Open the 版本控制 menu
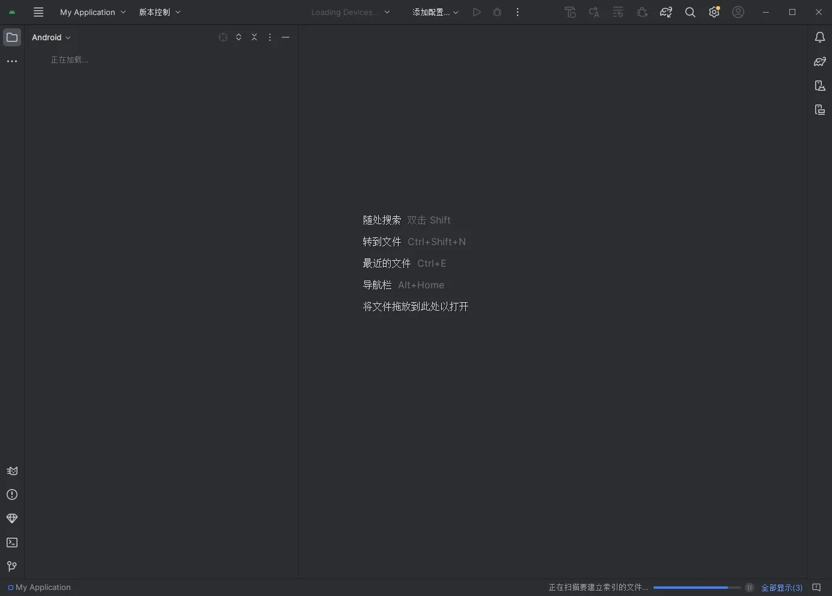The image size is (832, 596). pyautogui.click(x=159, y=12)
